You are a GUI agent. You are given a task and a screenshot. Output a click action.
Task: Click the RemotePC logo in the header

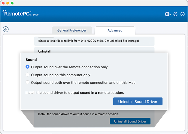[x=21, y=13]
